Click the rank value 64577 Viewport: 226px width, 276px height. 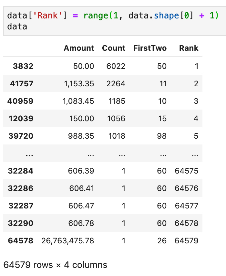tap(187, 206)
